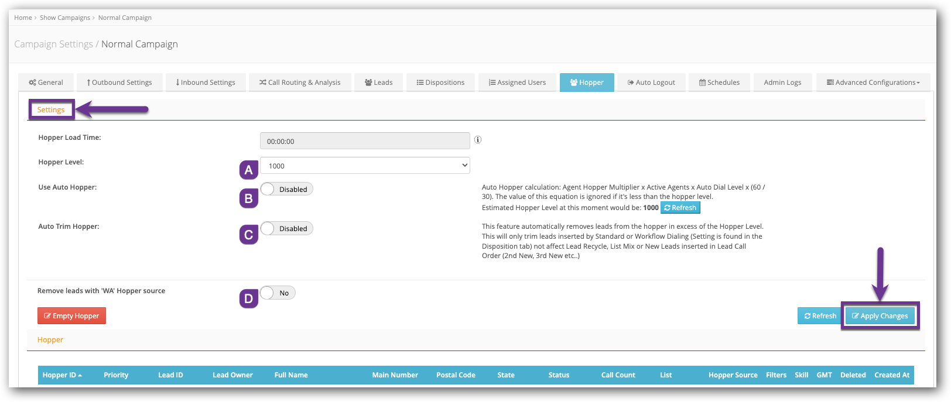Open the General tab
951x402 pixels.
tap(46, 83)
